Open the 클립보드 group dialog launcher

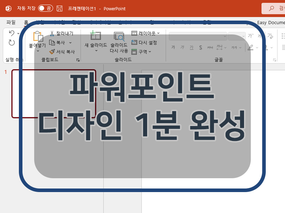click(78, 60)
